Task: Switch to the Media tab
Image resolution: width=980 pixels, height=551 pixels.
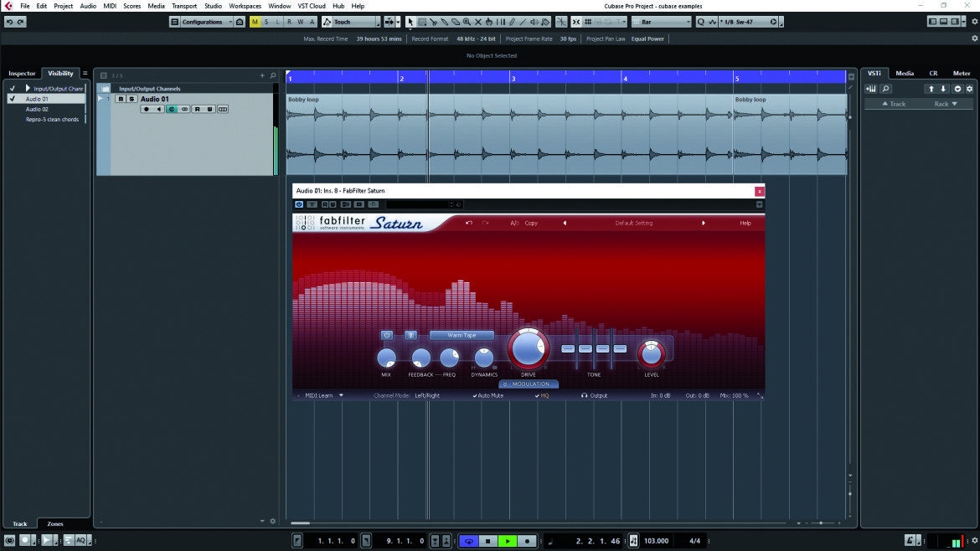Action: 905,73
